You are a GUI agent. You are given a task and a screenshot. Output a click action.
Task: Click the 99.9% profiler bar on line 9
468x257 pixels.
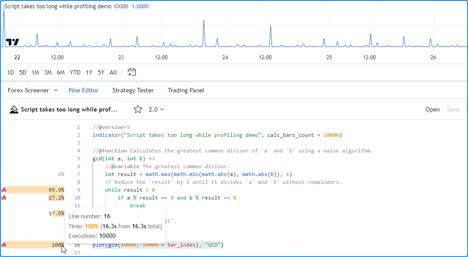click(35, 190)
